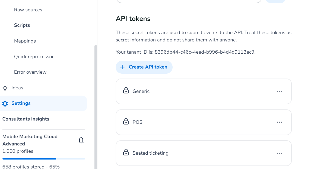Open the POS token three-dot menu

pos(279,122)
